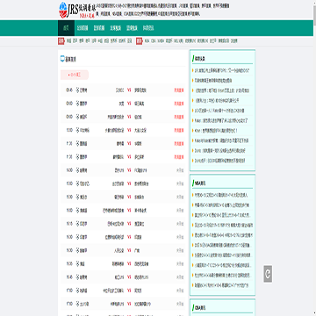This screenshot has height=316, width=316.
Task: Open the second tab in the green navbar
Action: pyautogui.click(x=83, y=28)
